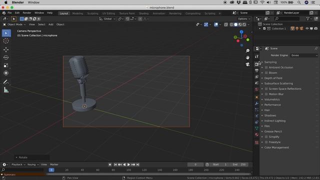Viewport: 320px width, 180px height.
Task: Select the Cursor tool
Action: [6, 41]
